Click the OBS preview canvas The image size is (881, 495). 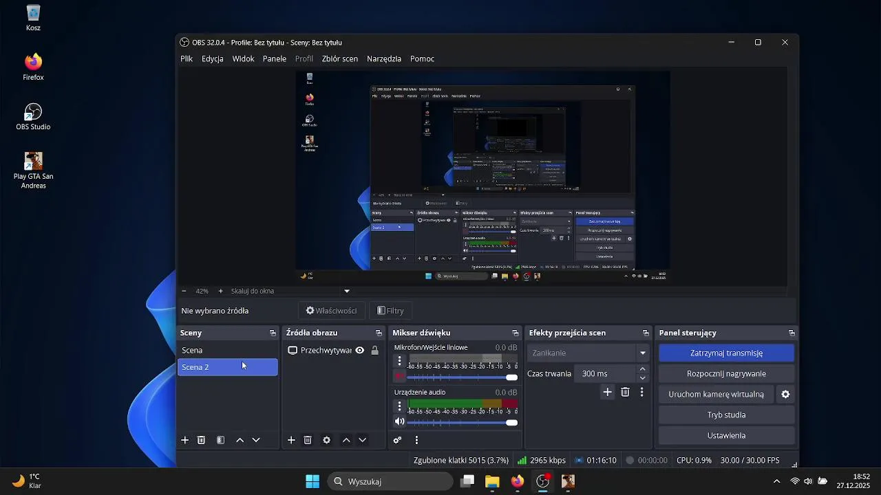(482, 176)
